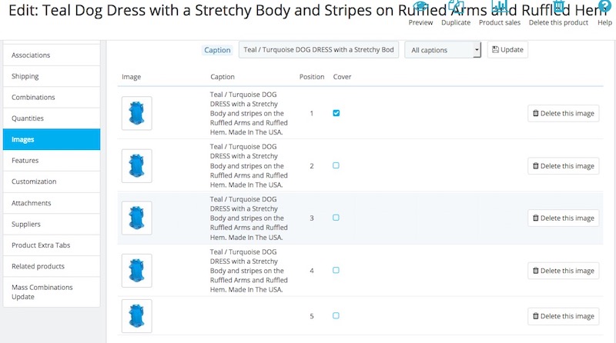Click the first teal dress image thumbnail
Image resolution: width=616 pixels, height=343 pixels.
click(x=137, y=113)
